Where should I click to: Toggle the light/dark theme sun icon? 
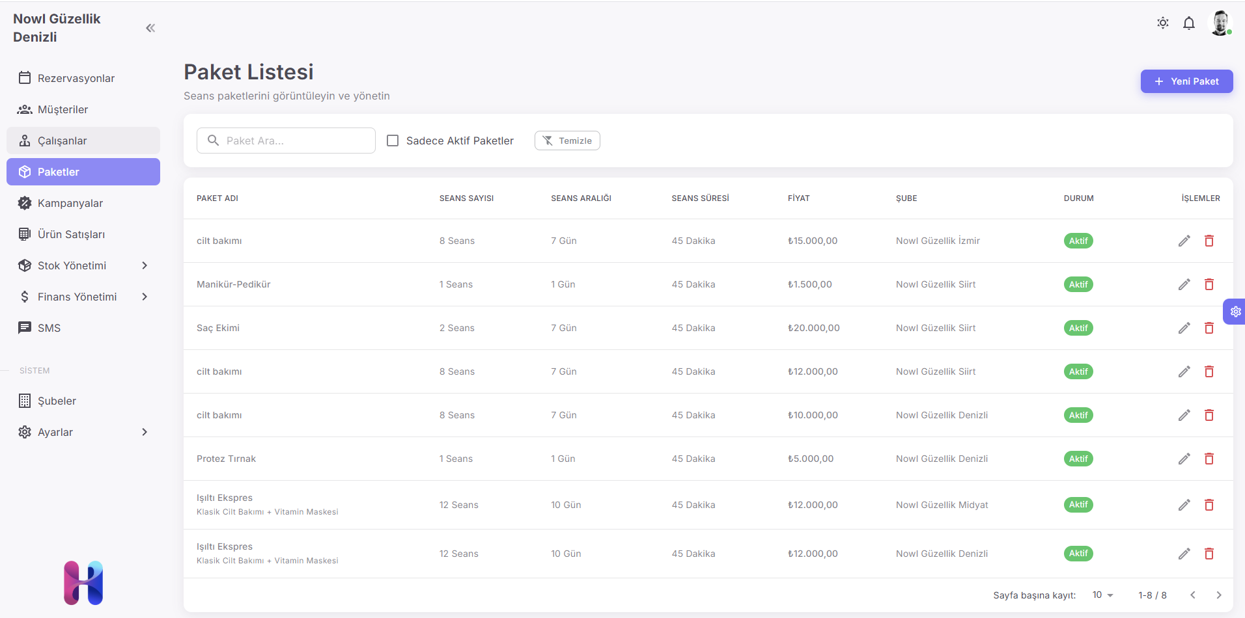tap(1162, 23)
